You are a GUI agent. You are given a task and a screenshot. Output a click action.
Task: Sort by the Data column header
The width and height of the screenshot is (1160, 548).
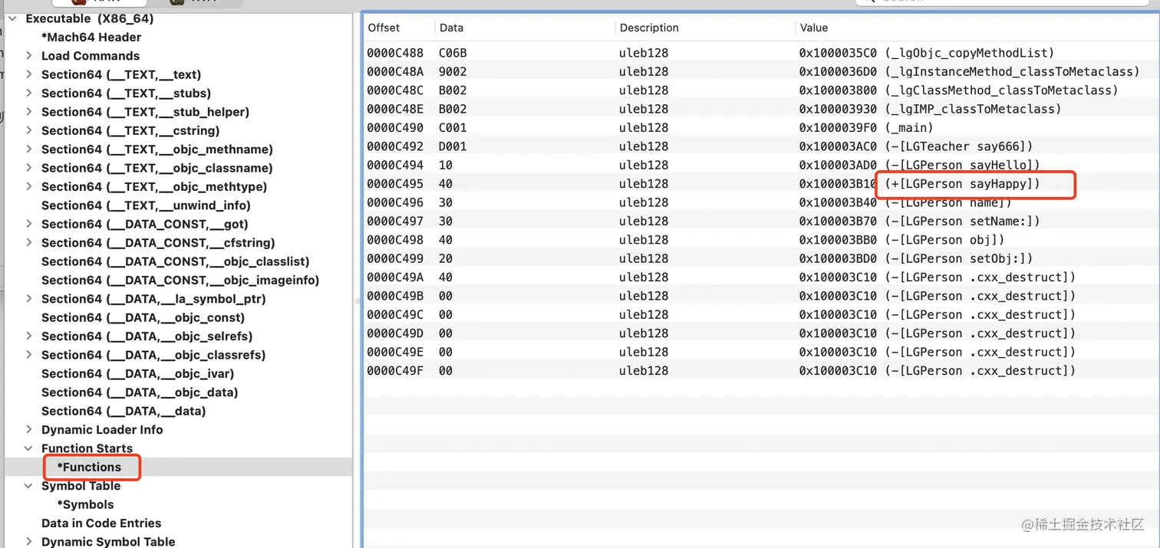click(451, 28)
